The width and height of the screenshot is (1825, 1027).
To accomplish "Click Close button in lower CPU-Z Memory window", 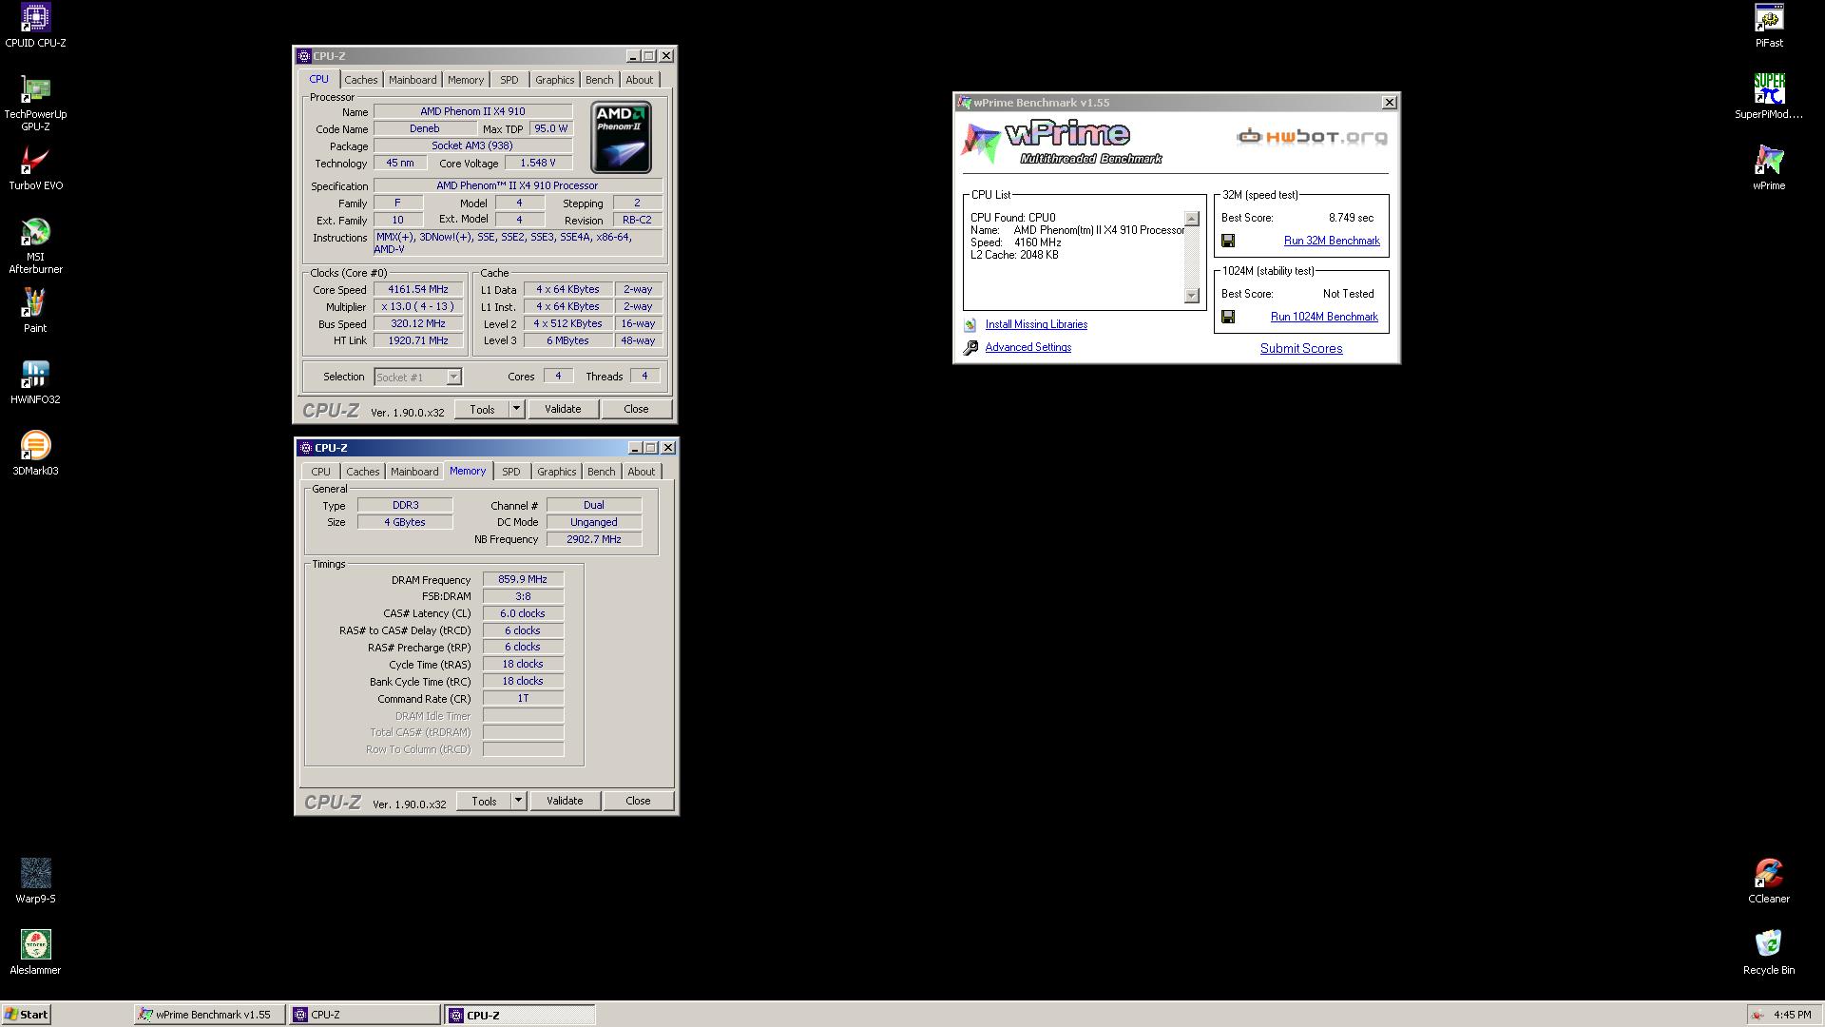I will tap(638, 801).
